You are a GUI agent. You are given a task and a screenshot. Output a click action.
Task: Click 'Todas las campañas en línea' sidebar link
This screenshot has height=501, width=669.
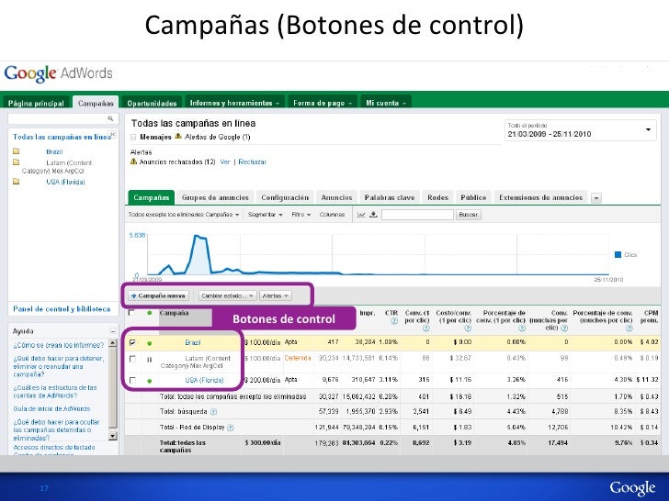(62, 137)
